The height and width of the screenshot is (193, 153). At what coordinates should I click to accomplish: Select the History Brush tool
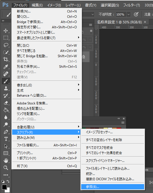coord(6,96)
